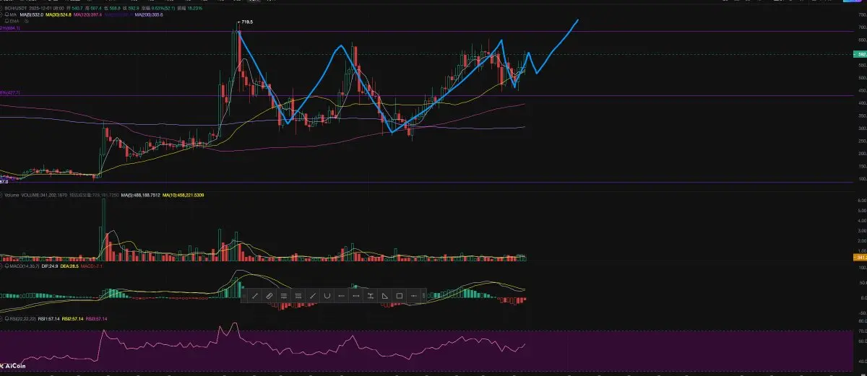The width and height of the screenshot is (867, 376).
Task: Select the ray line tool with endpoint dot
Action: pos(313,296)
